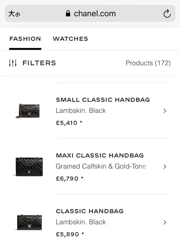Tap the £6,790 price text
The height and width of the screenshot is (247, 180).
coord(67,178)
